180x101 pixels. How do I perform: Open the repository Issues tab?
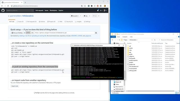pyautogui.click(x=20, y=22)
